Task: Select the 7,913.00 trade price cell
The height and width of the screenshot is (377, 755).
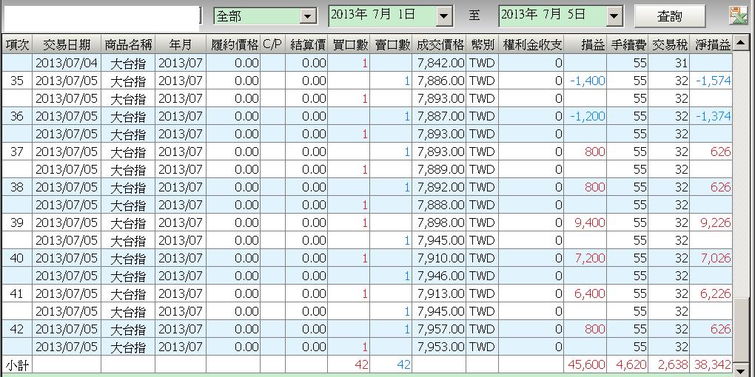Action: pyautogui.click(x=439, y=293)
